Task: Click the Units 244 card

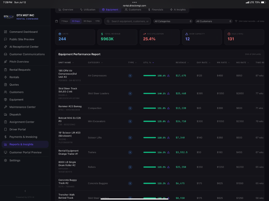Action: [75, 37]
